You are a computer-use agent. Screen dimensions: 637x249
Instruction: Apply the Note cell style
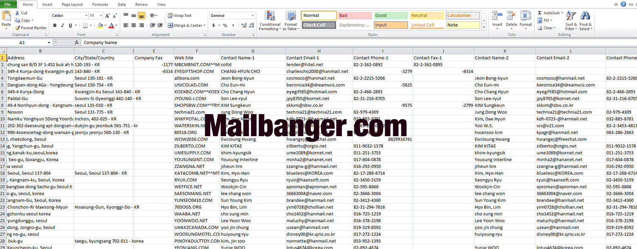462,25
